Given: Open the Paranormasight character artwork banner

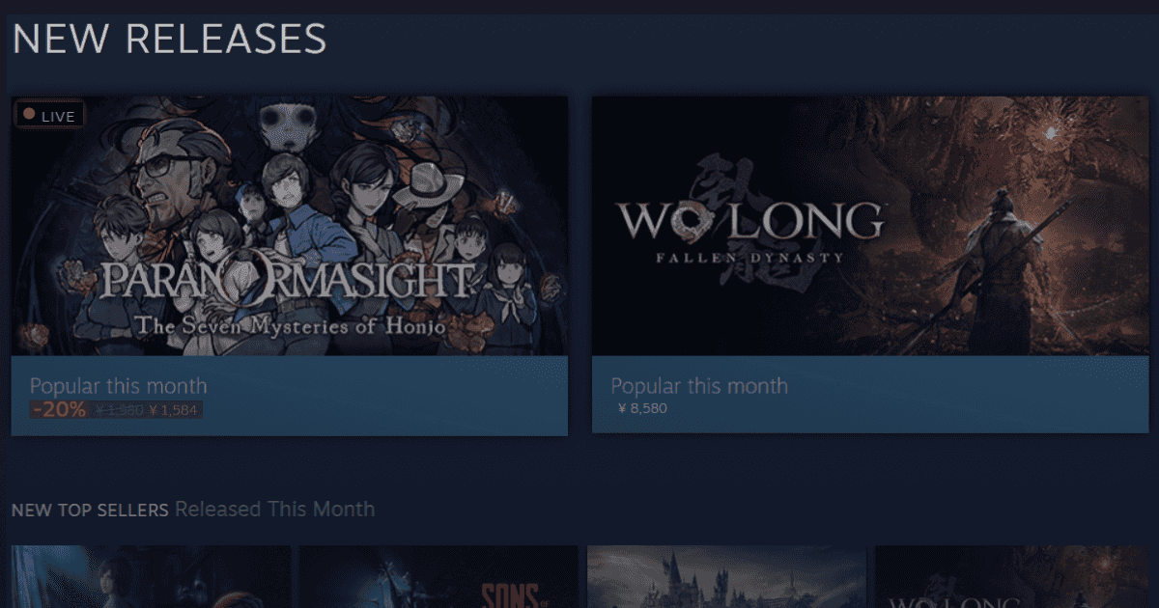Looking at the screenshot, I should (290, 226).
